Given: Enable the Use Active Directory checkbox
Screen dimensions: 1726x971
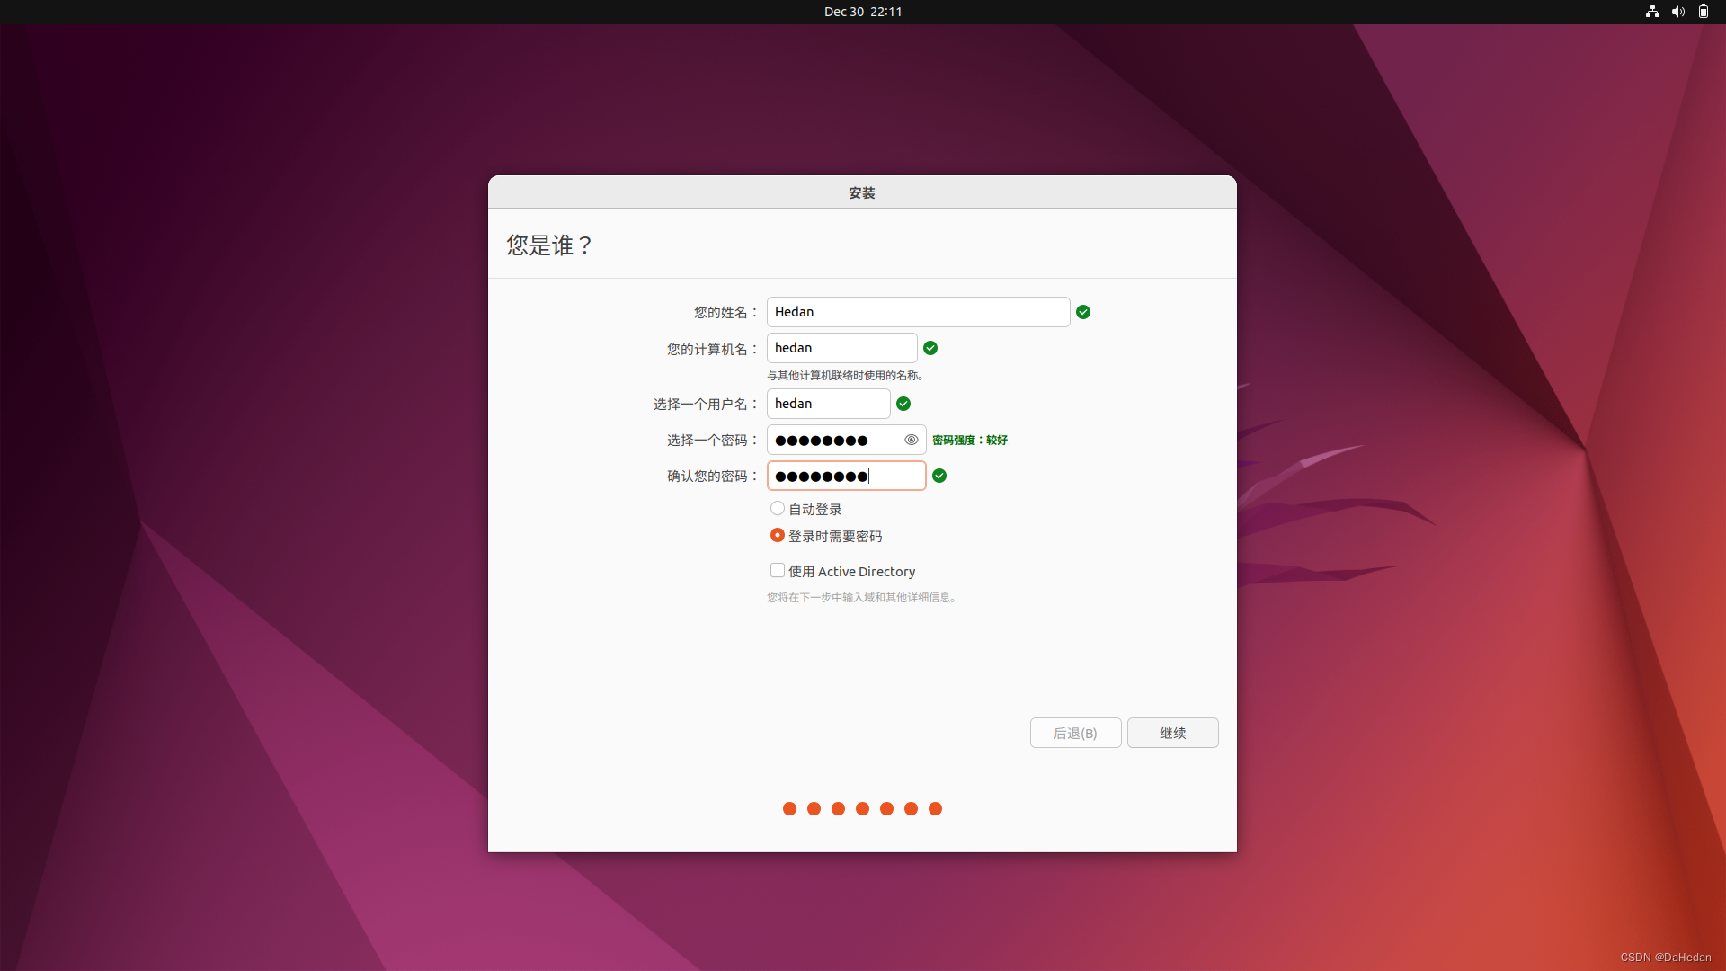Looking at the screenshot, I should coord(778,571).
